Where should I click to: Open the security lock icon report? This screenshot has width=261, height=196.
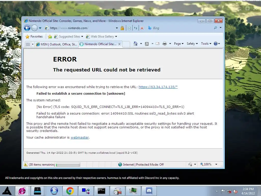122,28
